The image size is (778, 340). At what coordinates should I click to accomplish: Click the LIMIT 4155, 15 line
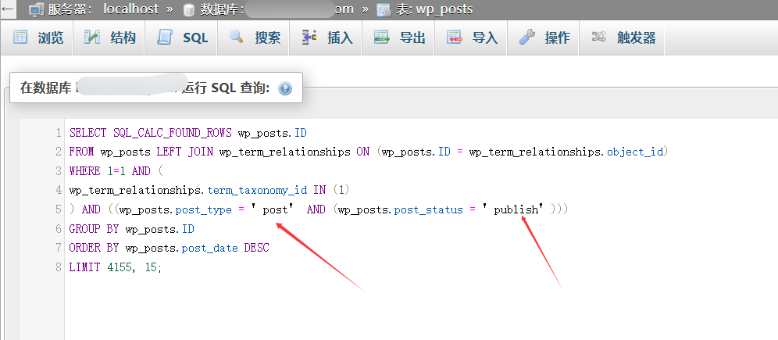(x=116, y=267)
